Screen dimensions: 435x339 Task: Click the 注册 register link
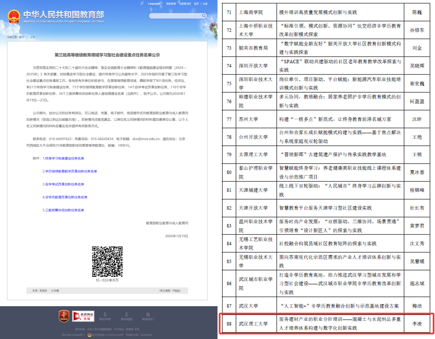205,4
